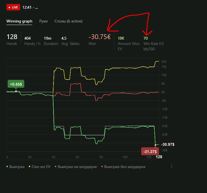Select the Winning graph tab
Viewport: 207px width, 193px height.
(19, 21)
